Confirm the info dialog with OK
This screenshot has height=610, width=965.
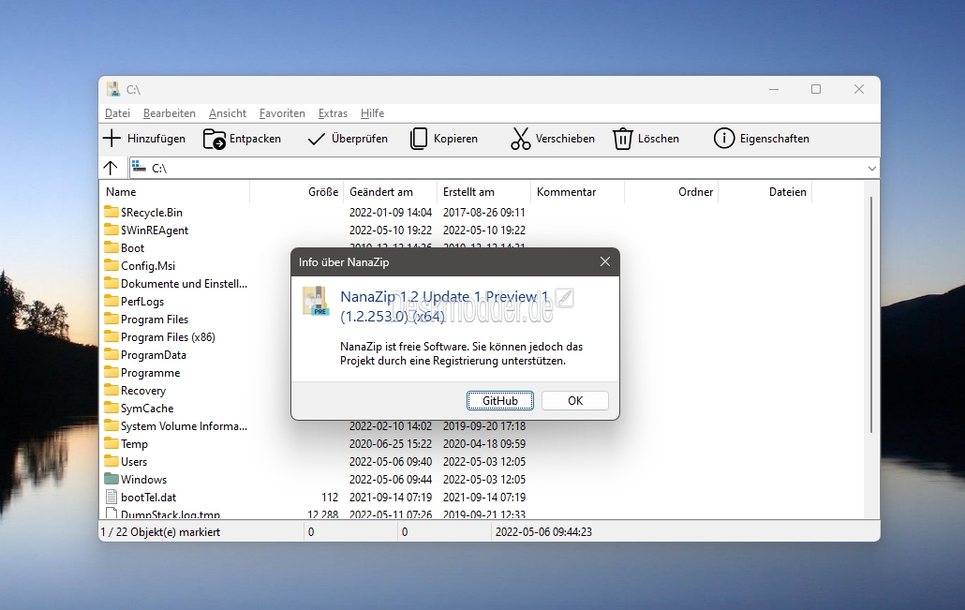coord(575,401)
